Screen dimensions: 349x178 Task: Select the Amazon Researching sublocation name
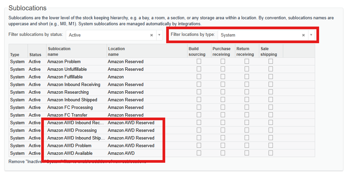click(68, 92)
